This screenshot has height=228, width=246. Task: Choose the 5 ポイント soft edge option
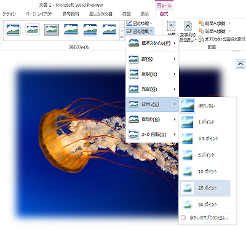coord(205,155)
